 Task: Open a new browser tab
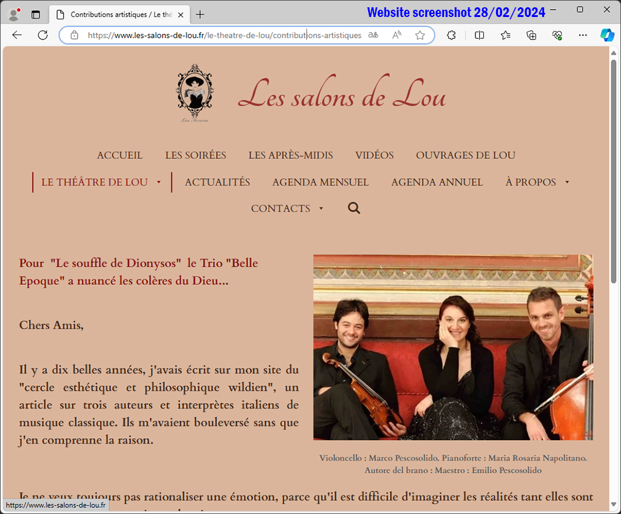click(x=200, y=15)
